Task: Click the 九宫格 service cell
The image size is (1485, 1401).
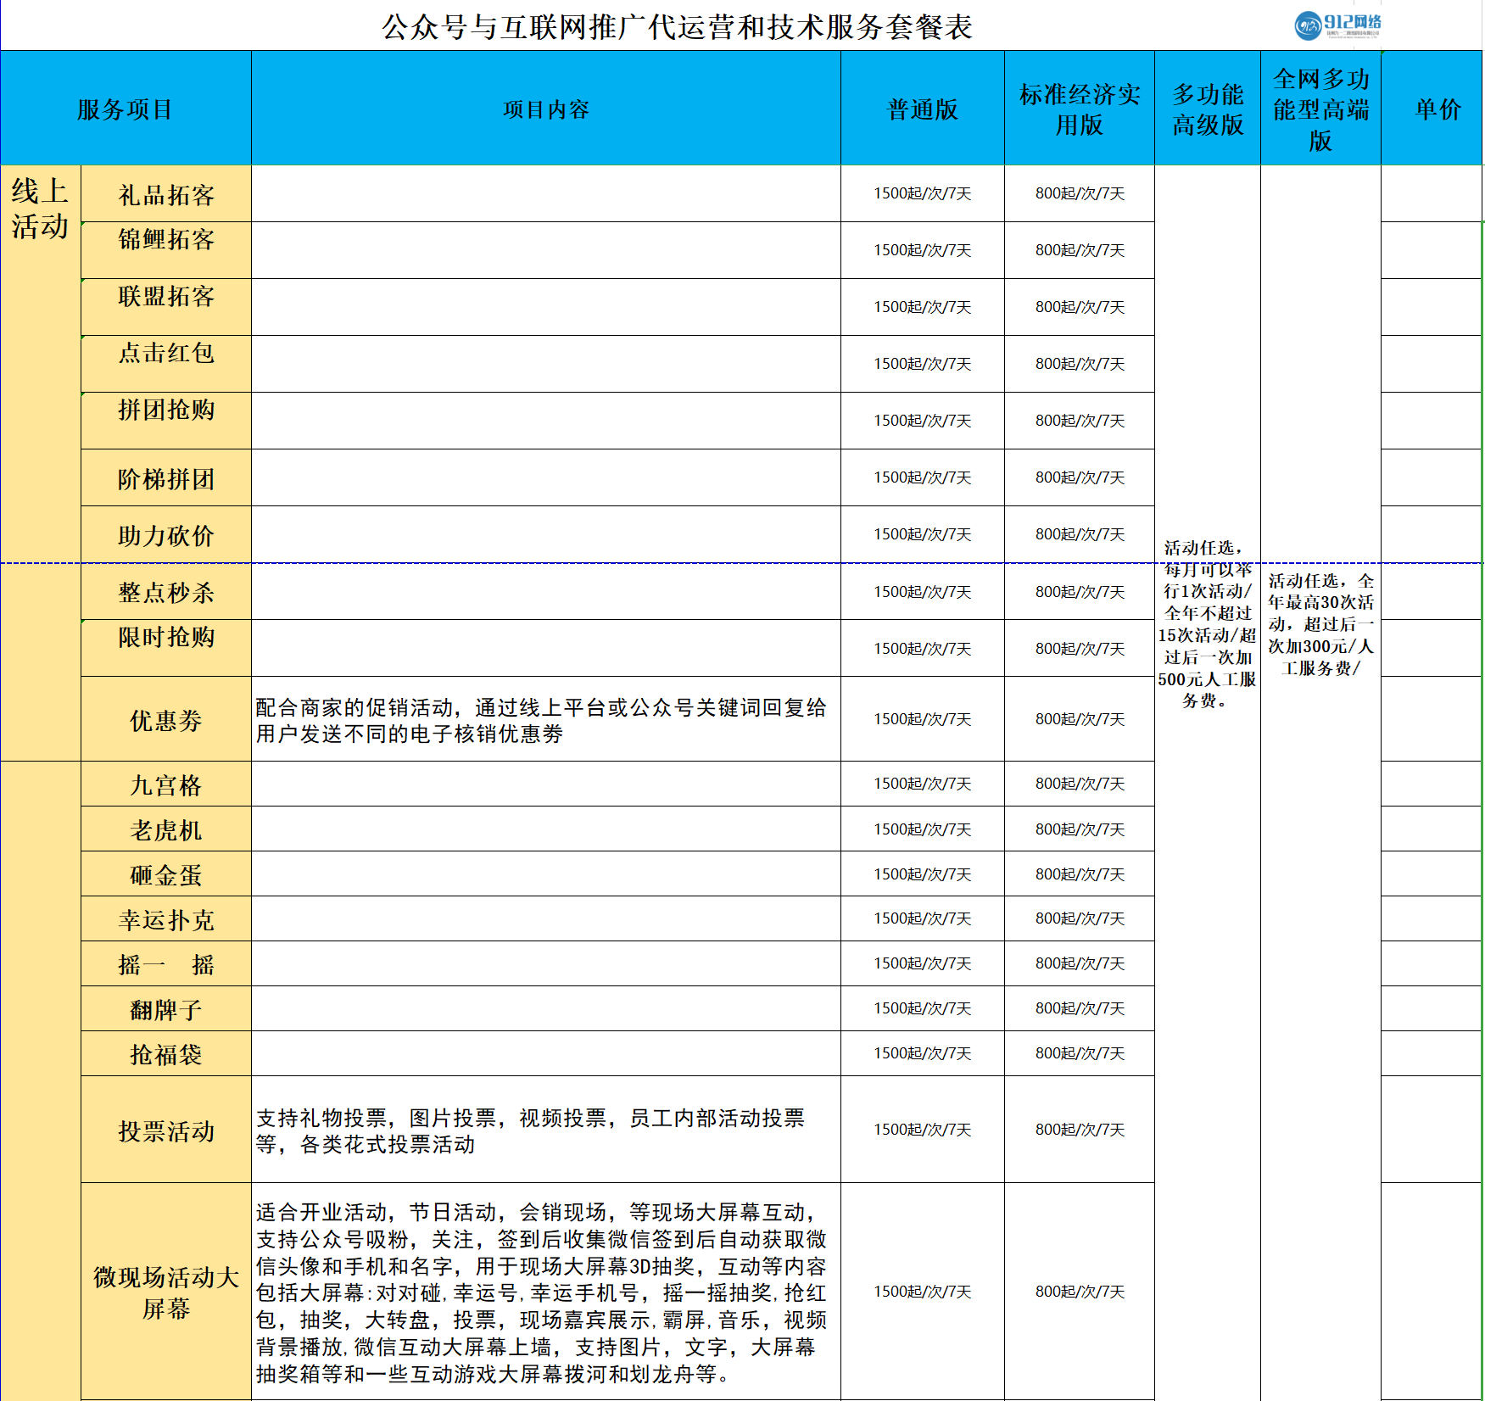Action: point(165,784)
